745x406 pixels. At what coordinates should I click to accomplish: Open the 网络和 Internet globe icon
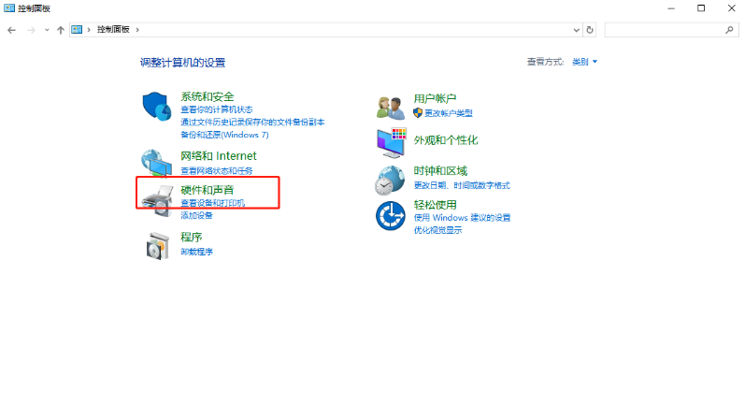(156, 163)
